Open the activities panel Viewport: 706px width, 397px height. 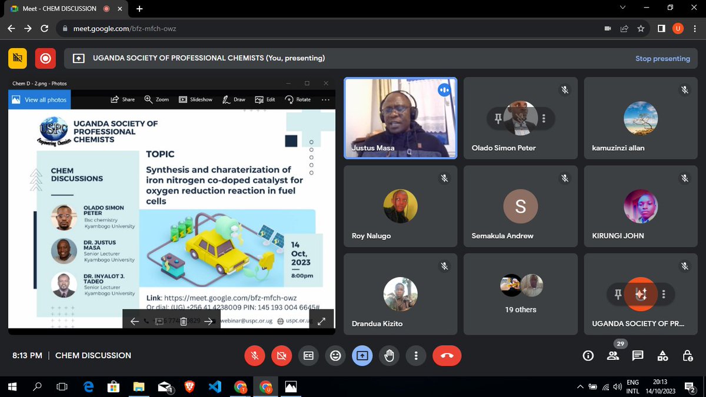pyautogui.click(x=662, y=355)
